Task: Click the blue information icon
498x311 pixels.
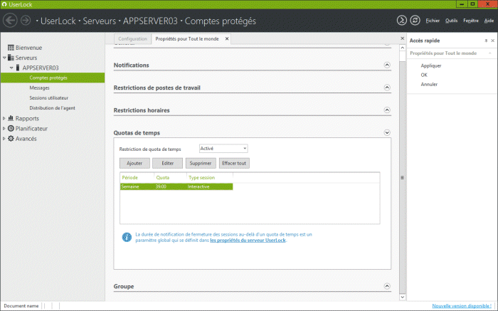Action: click(127, 237)
